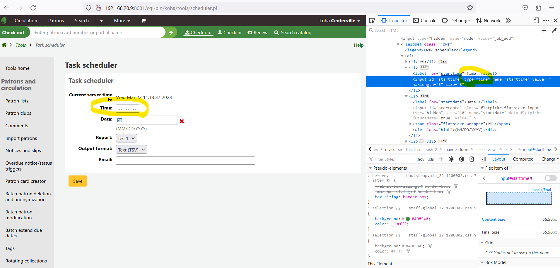
Task: Toggle the .cls class panel button
Action: tap(431, 159)
